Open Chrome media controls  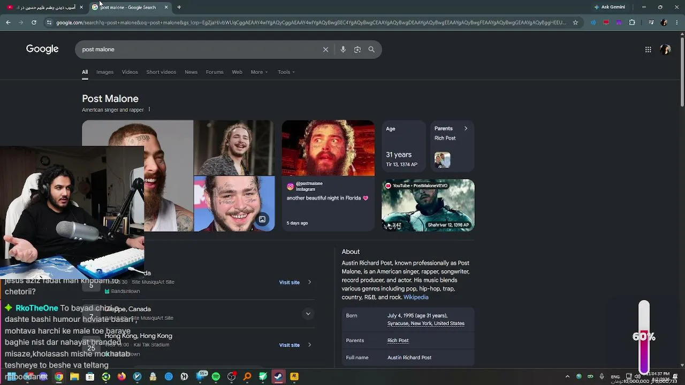click(651, 22)
